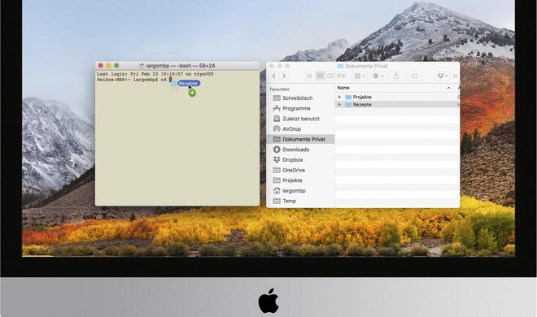
Task: Click the Dokumente Privat folder icon in Finder title
Action: (x=340, y=66)
